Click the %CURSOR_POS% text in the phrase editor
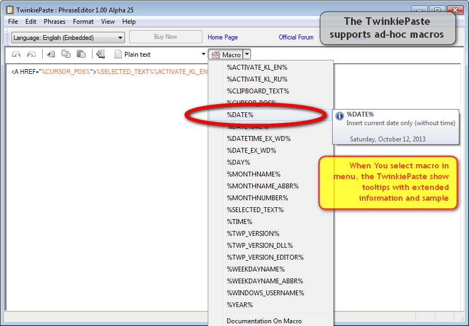This screenshot has height=326, width=469. (66, 72)
